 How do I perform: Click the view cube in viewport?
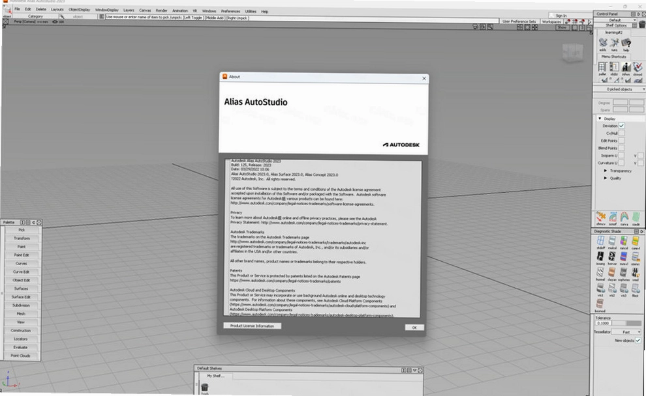[x=573, y=52]
